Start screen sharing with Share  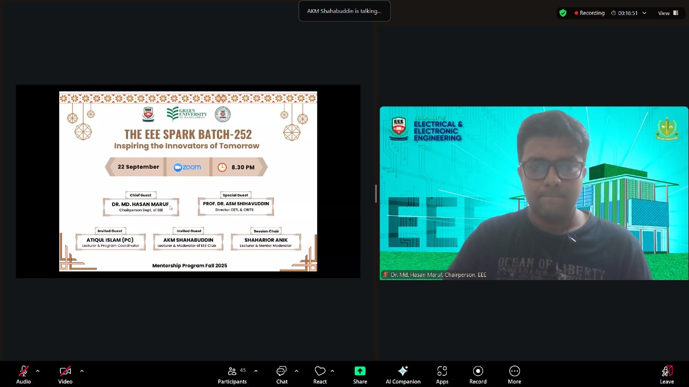click(360, 375)
